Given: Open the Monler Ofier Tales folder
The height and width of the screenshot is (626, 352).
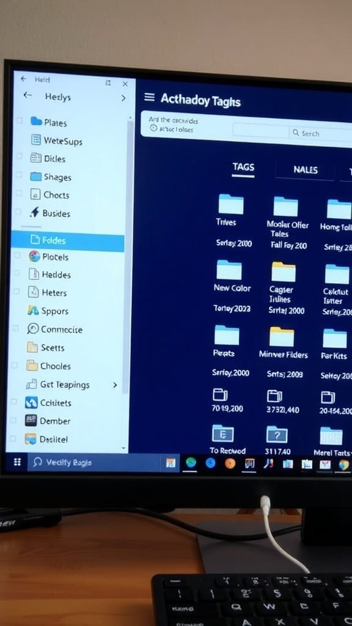Looking at the screenshot, I should [285, 207].
